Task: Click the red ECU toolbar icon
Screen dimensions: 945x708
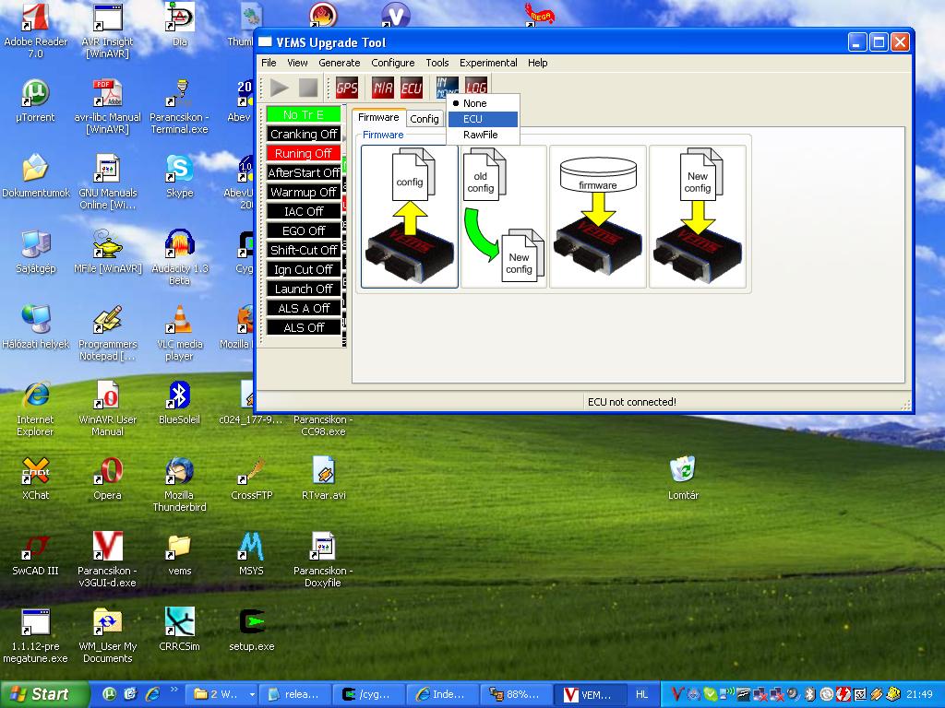Action: click(412, 88)
